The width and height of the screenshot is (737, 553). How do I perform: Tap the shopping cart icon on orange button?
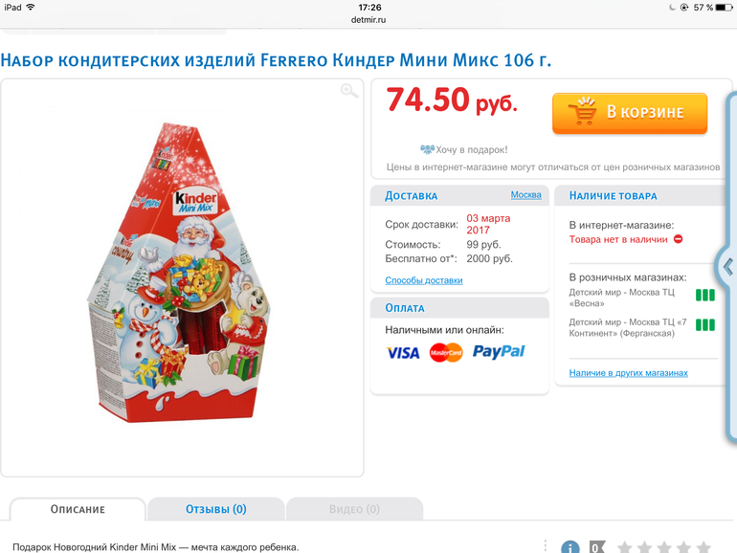pyautogui.click(x=582, y=111)
